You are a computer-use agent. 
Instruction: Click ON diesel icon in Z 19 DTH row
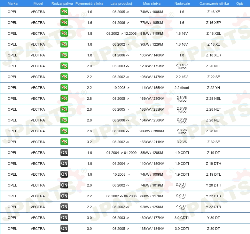(64, 164)
